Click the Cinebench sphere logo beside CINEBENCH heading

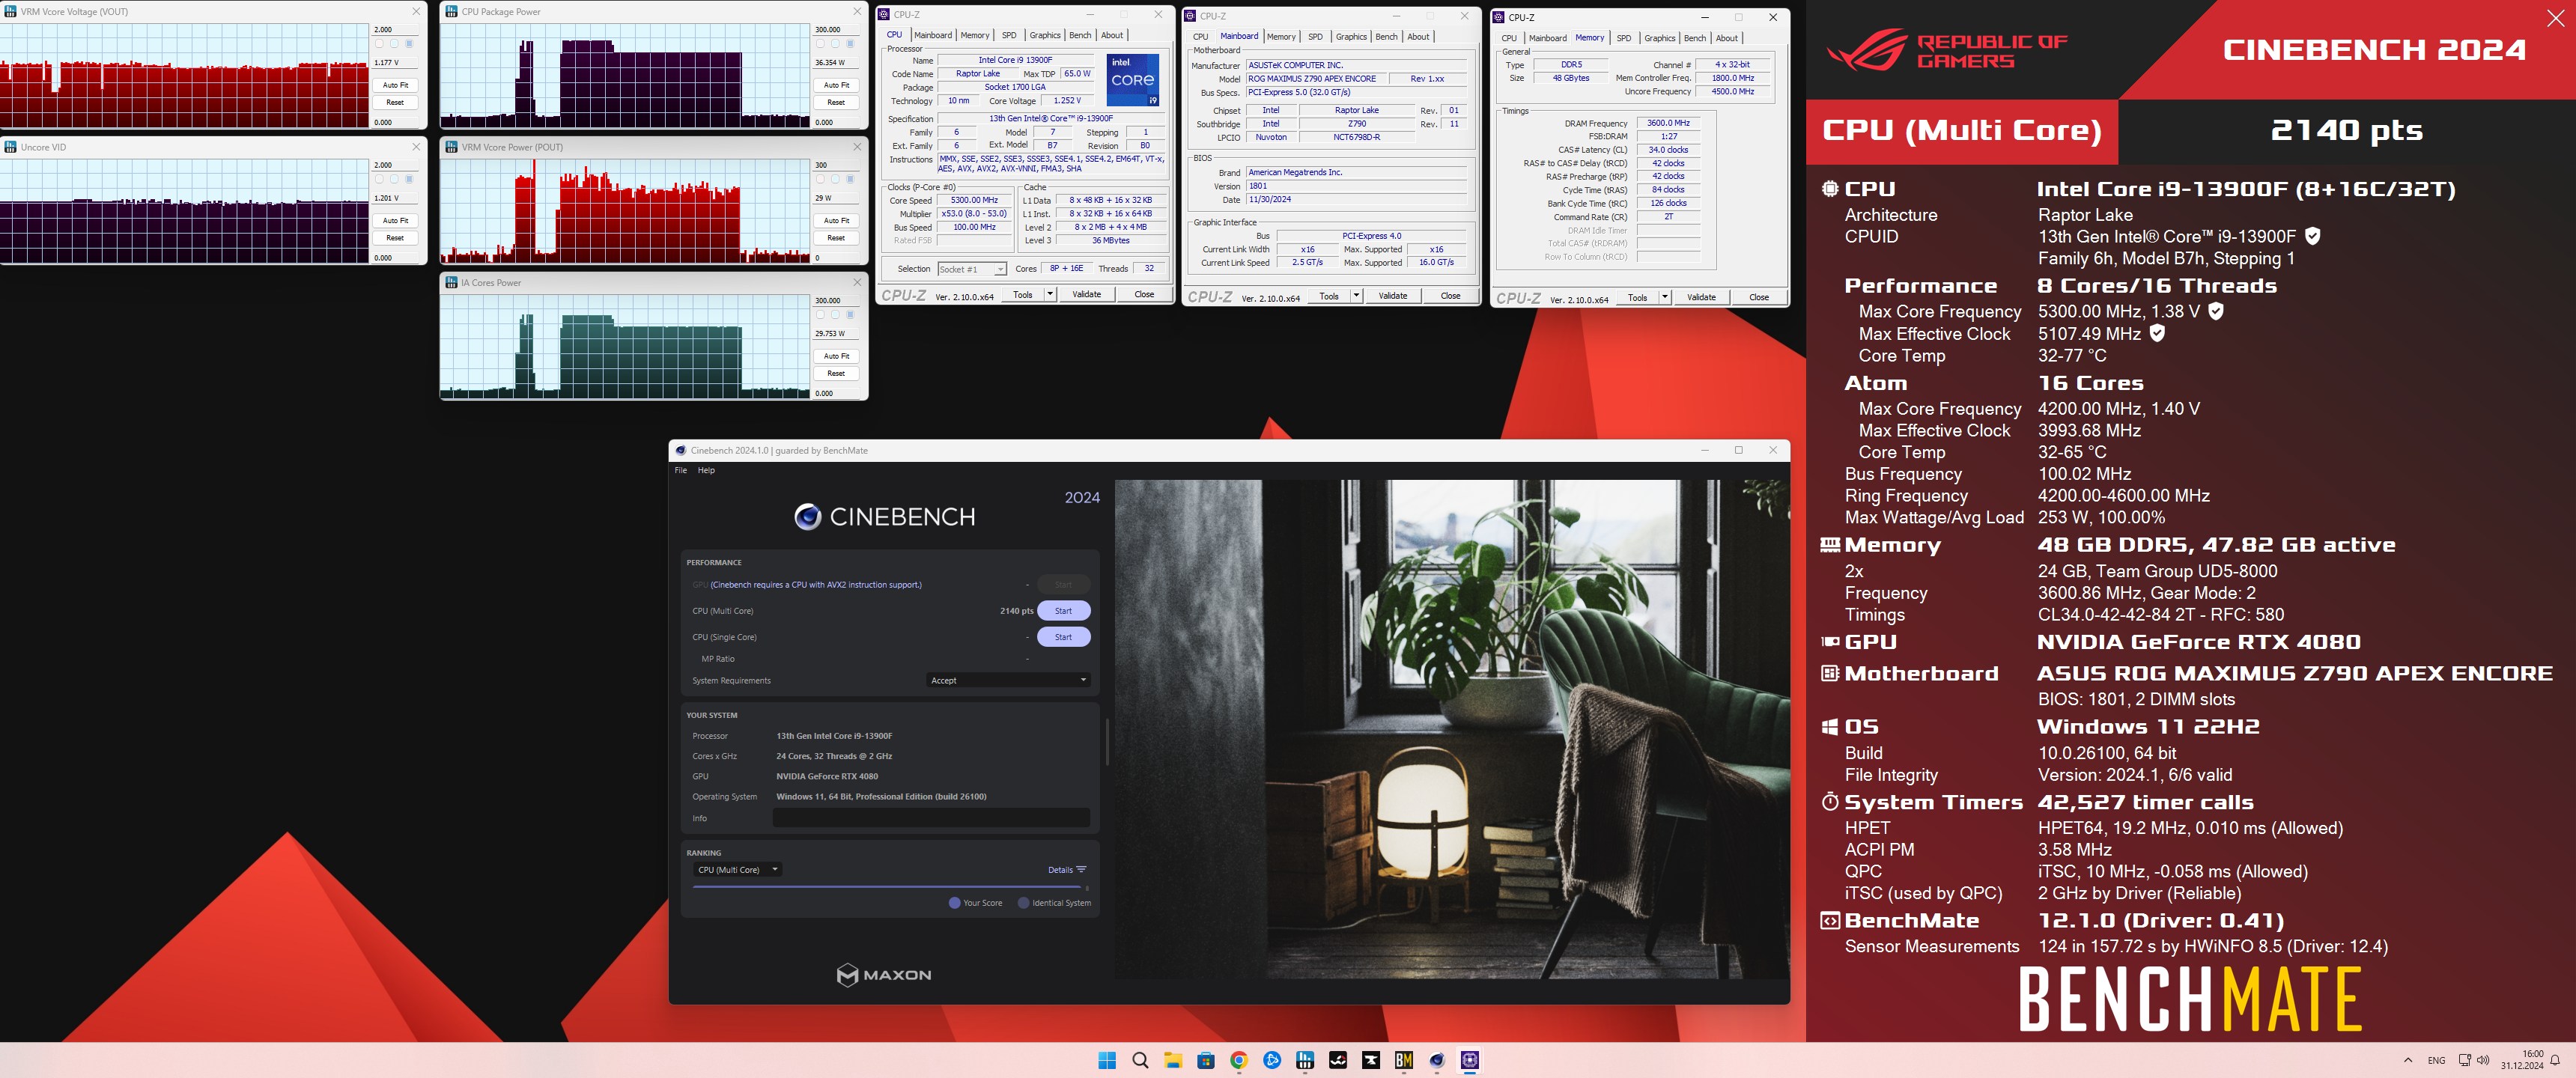pyautogui.click(x=807, y=516)
